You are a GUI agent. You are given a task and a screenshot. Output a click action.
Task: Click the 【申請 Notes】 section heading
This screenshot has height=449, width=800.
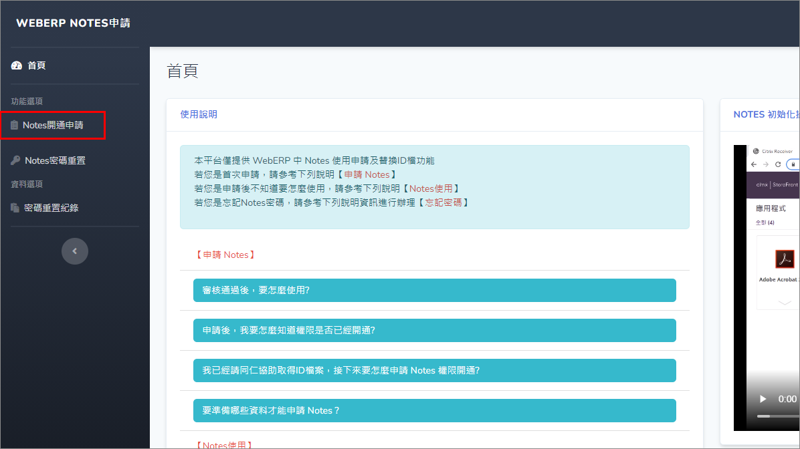225,255
